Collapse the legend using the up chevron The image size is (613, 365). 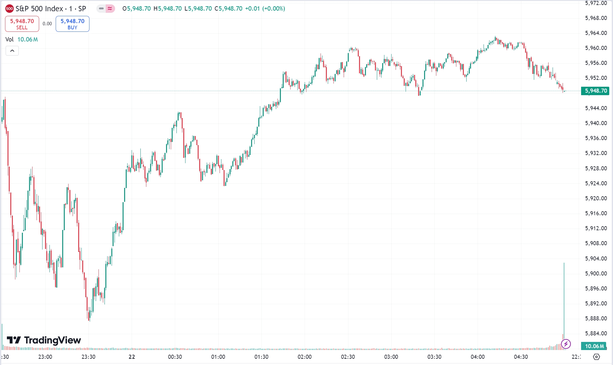tap(12, 51)
